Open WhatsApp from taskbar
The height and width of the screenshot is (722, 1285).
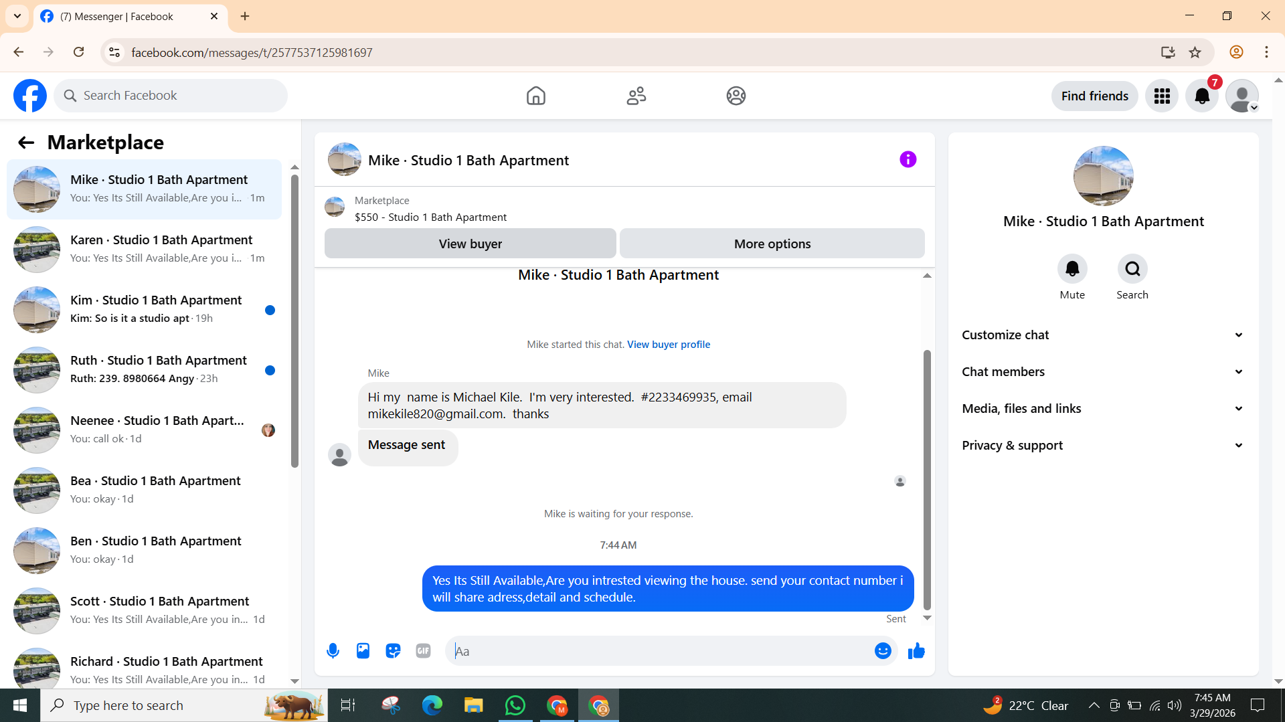(x=515, y=705)
